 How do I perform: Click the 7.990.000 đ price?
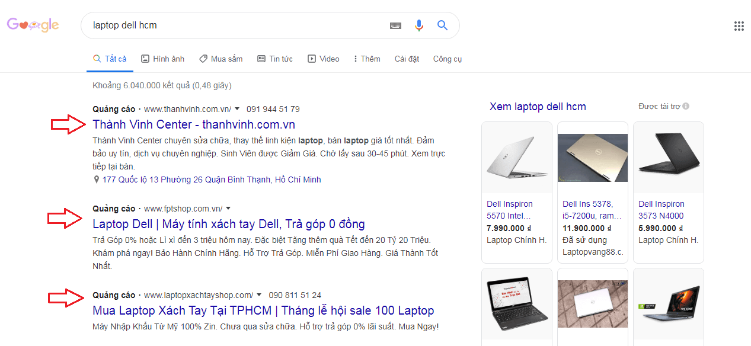509,228
